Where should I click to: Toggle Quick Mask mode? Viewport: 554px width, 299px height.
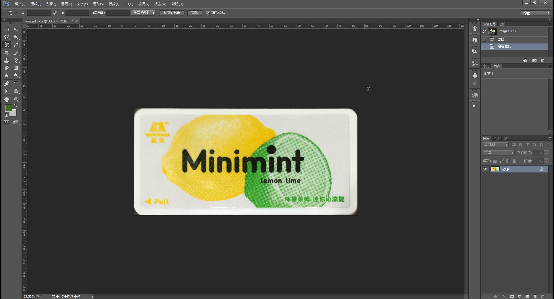pos(7,122)
